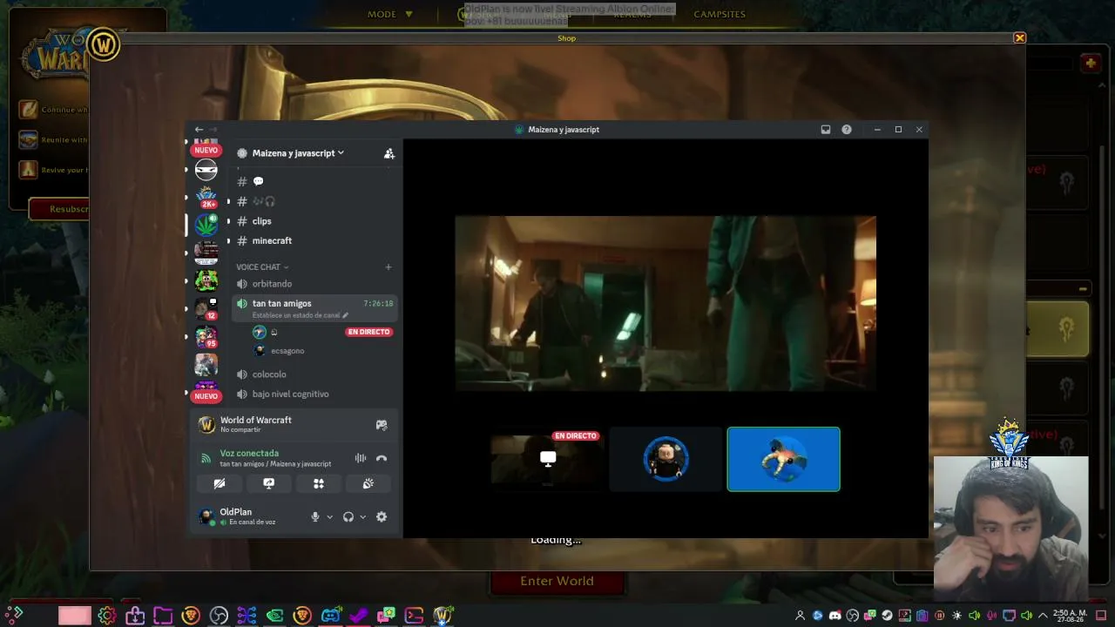This screenshot has height=627, width=1115.
Task: Open the Discord inbox icon in title bar
Action: tap(826, 130)
